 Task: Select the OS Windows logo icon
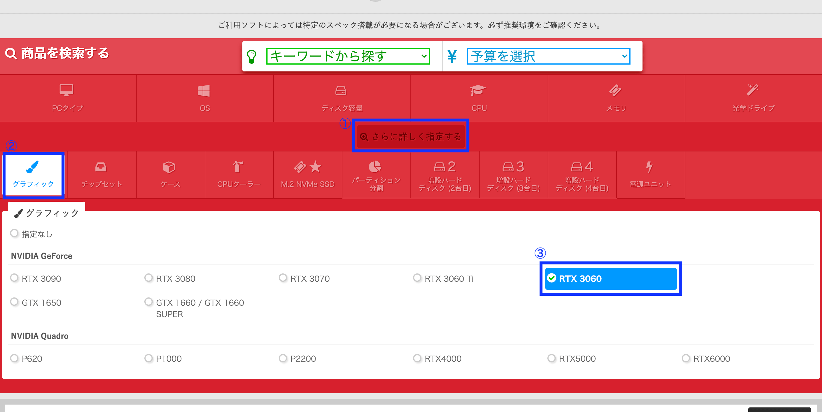pyautogui.click(x=204, y=91)
